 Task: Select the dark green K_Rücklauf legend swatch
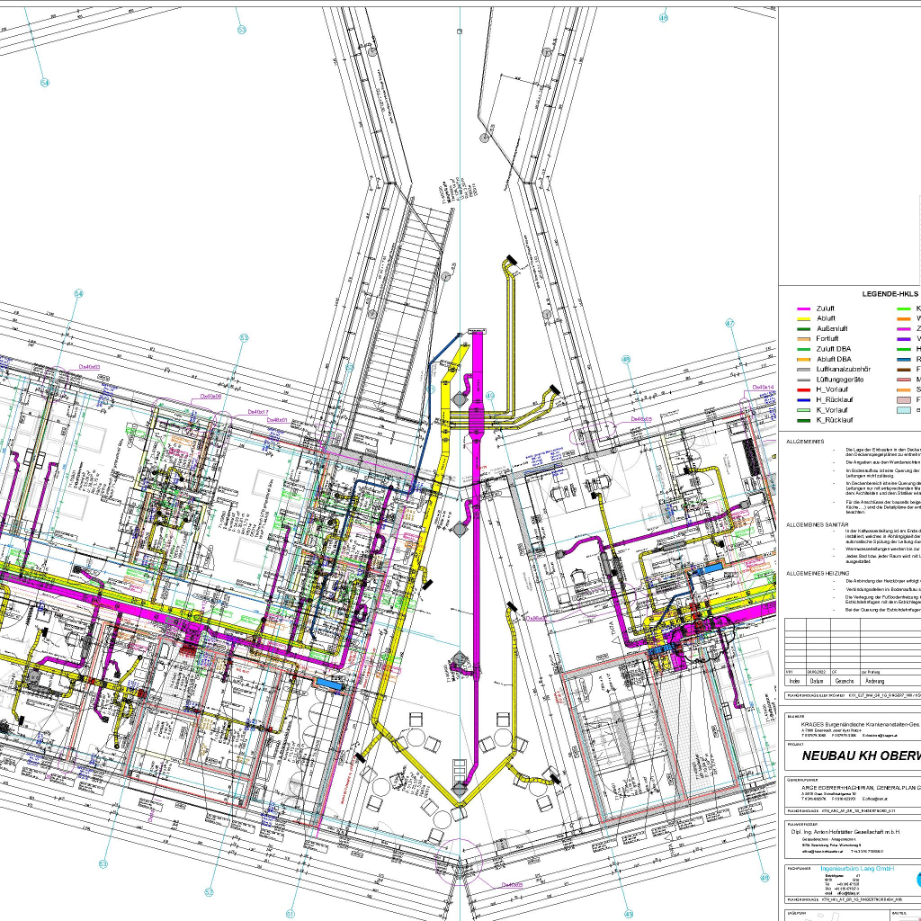803,421
